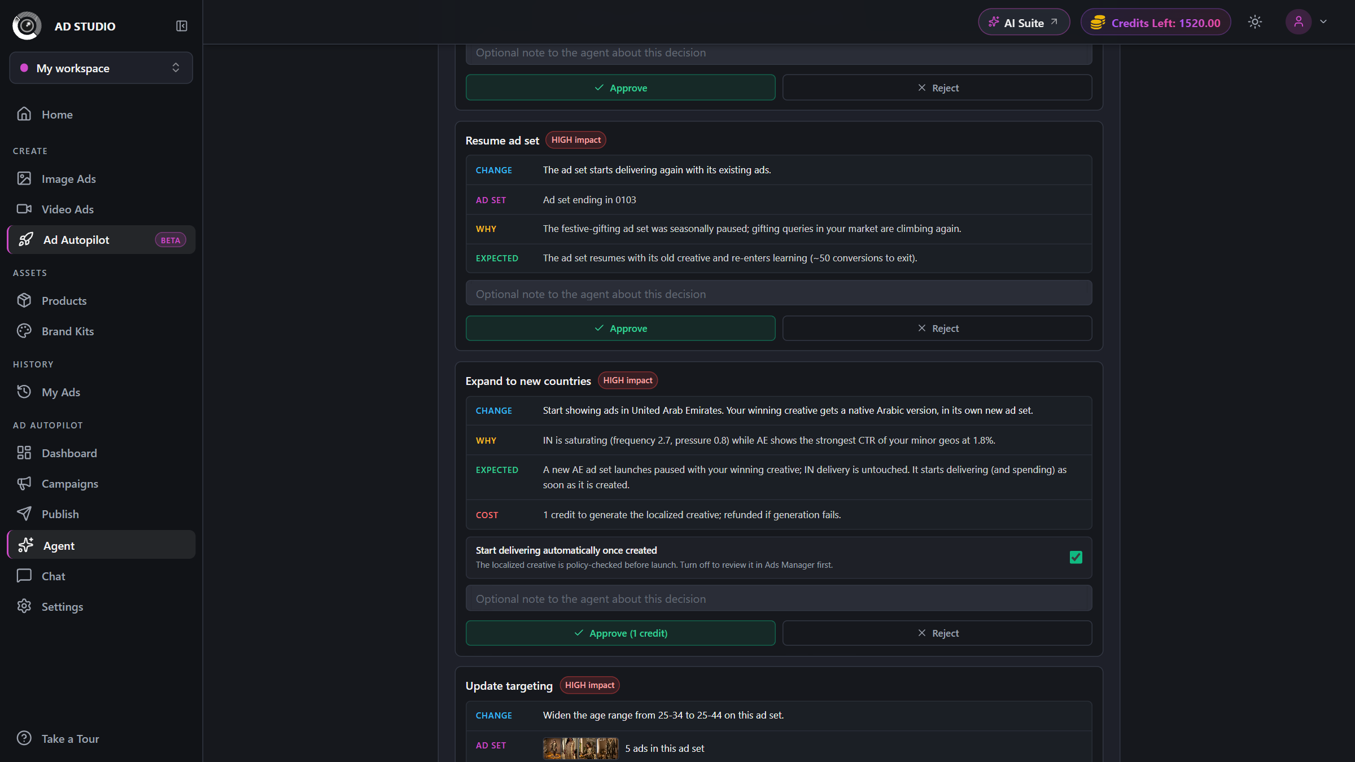Click the text 'Ad set ending in 0103'
1355x762 pixels.
[x=589, y=200]
